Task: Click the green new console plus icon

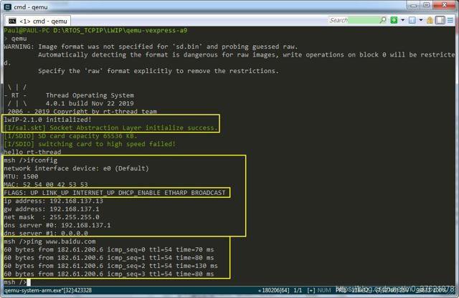Action: 394,20
